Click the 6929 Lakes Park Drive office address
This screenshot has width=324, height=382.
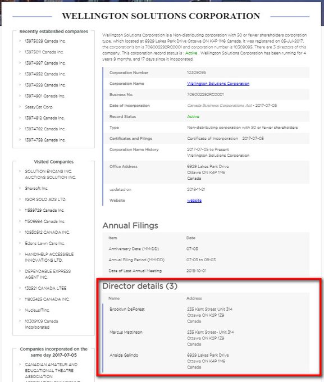click(x=208, y=172)
